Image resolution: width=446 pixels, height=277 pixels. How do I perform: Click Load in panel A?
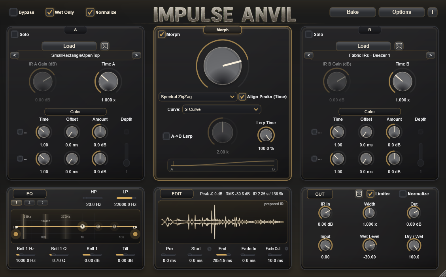[69, 46]
